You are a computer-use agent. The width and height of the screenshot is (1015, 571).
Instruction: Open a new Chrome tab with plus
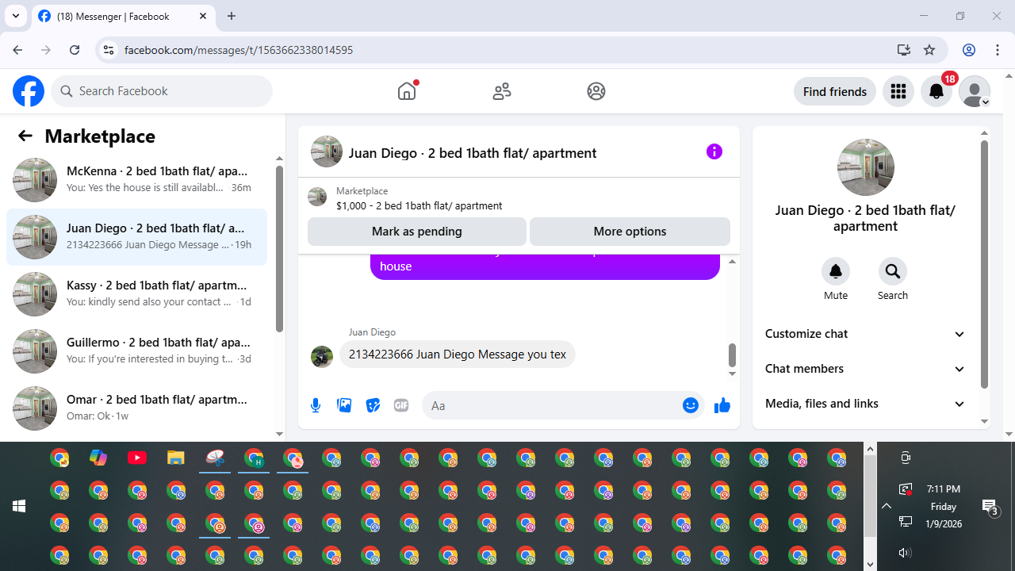pyautogui.click(x=232, y=16)
